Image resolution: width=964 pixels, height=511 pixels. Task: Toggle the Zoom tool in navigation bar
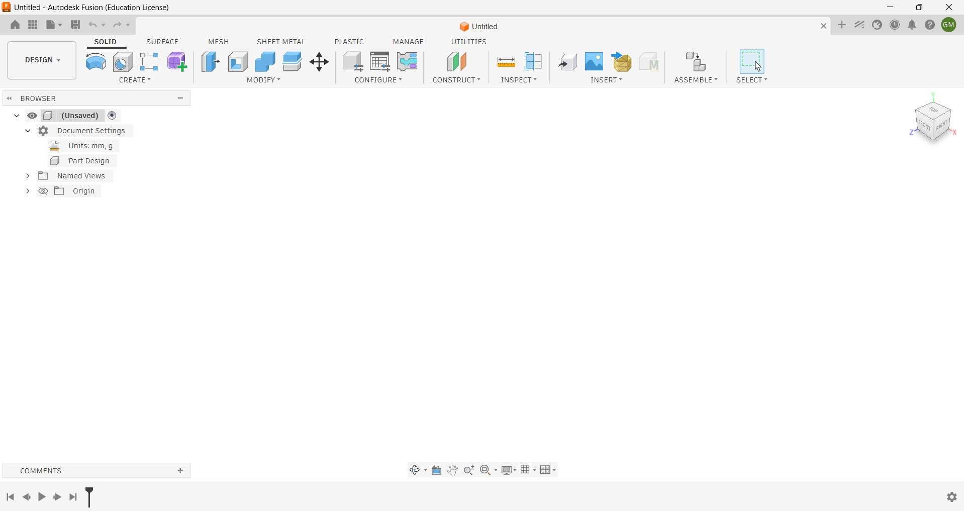pyautogui.click(x=469, y=470)
